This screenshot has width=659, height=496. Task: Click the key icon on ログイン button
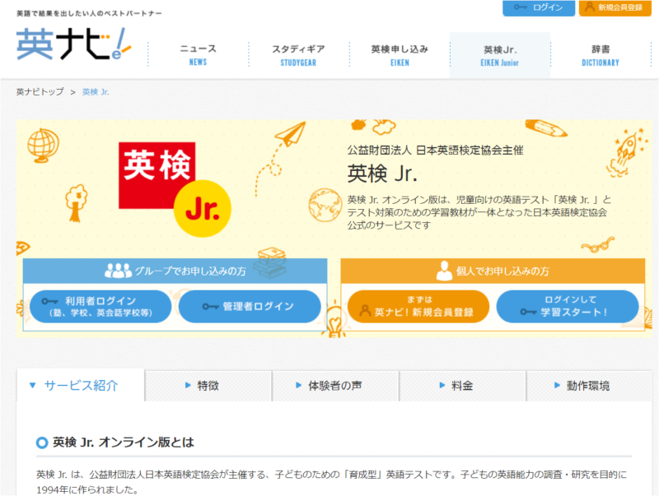[x=520, y=7]
